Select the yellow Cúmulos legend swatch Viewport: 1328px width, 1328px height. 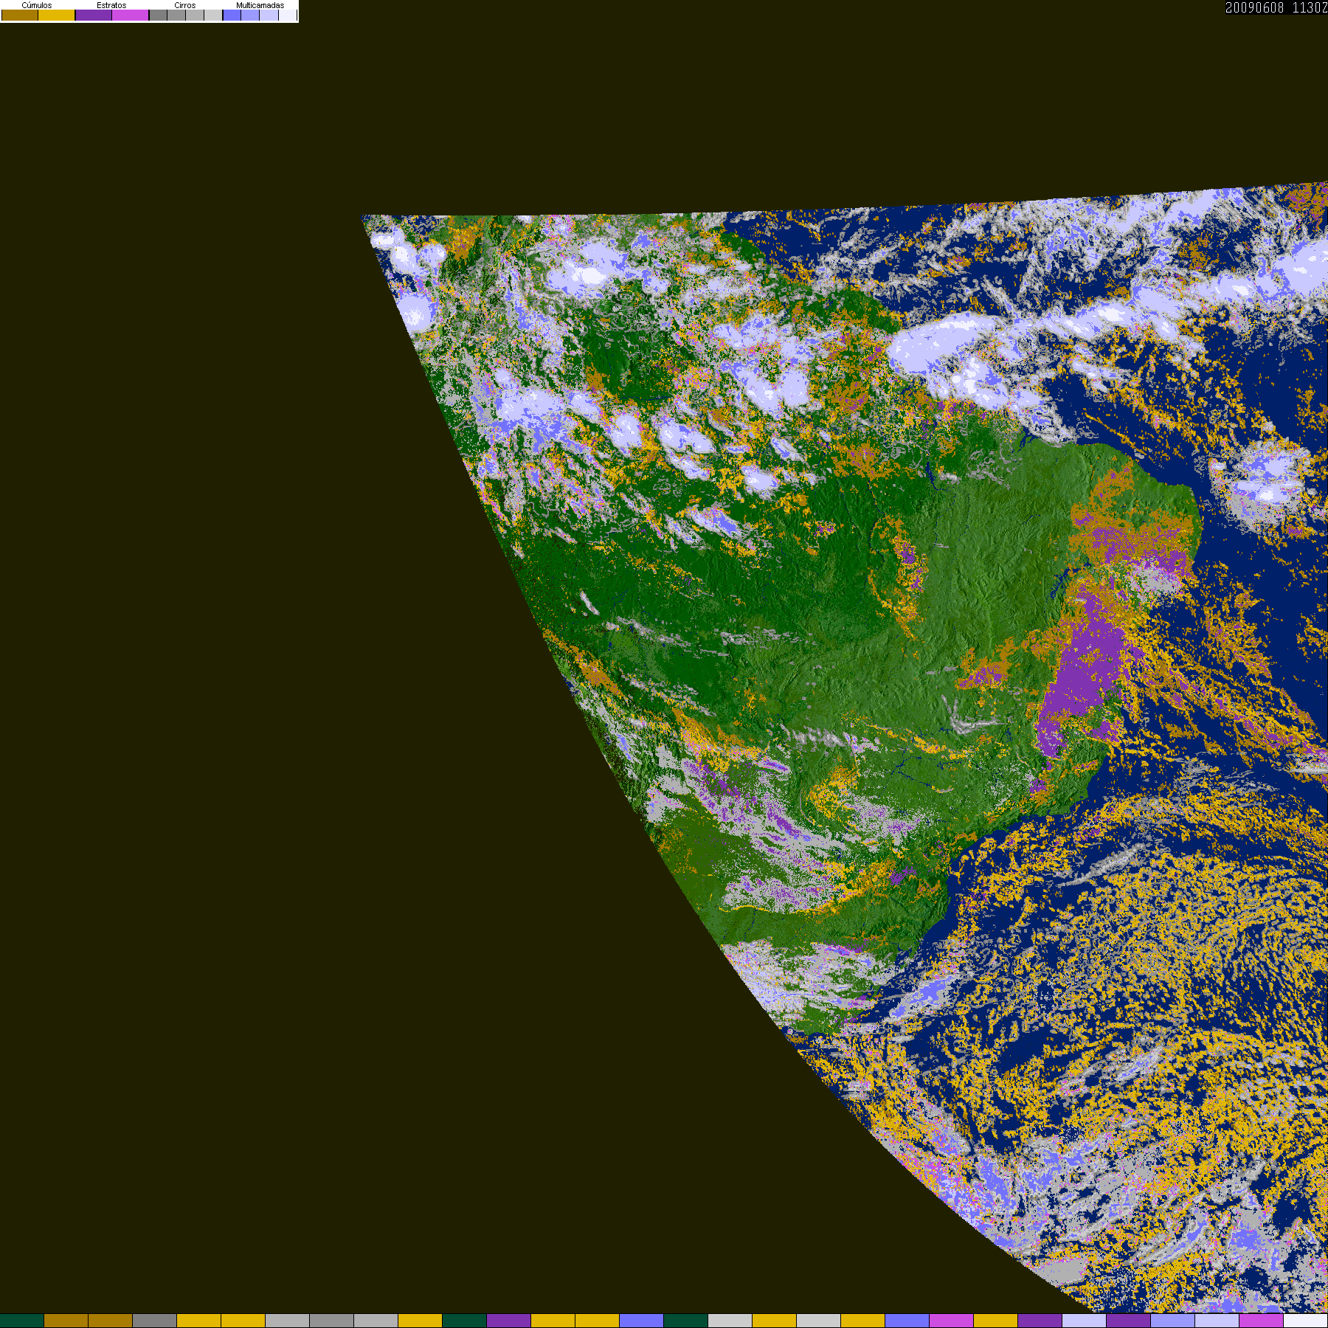57,15
